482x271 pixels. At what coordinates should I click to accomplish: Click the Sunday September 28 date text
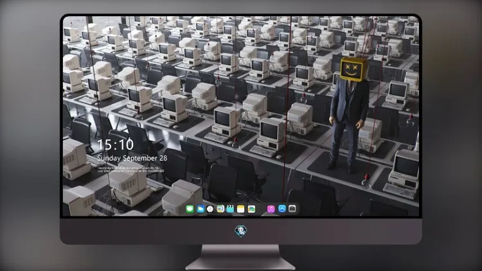tap(132, 158)
